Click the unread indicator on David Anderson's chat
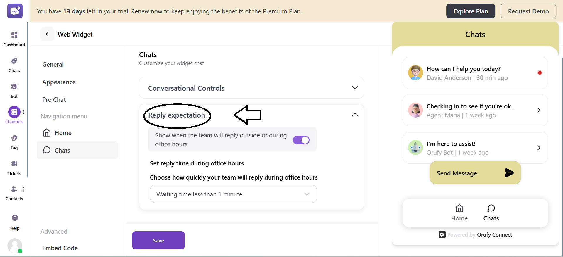Viewport: 563px width, 257px height. 540,73
